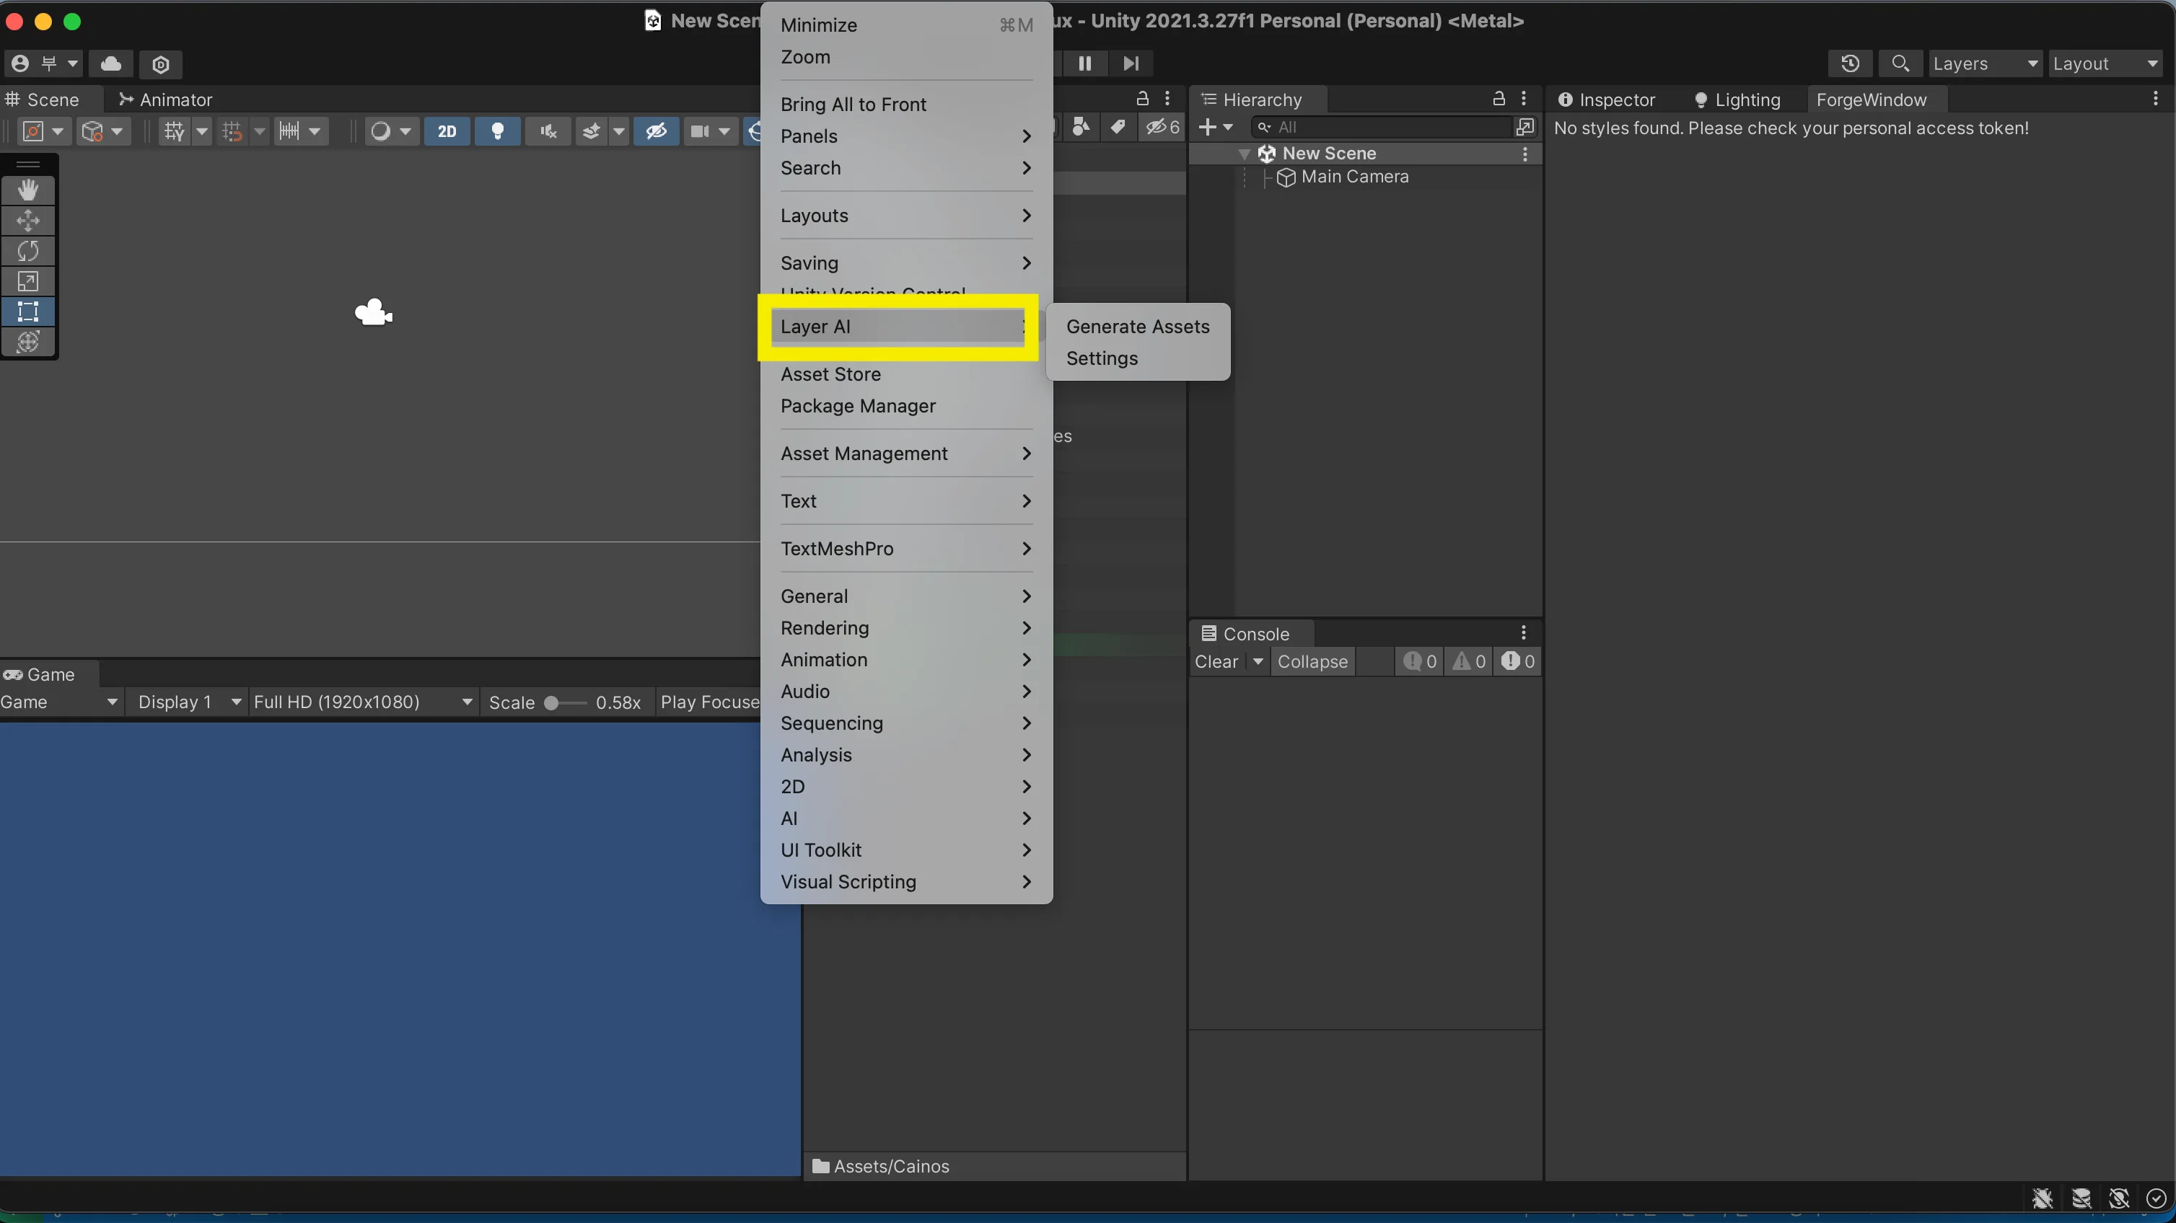Toggle scene lighting bulb button

pos(498,131)
